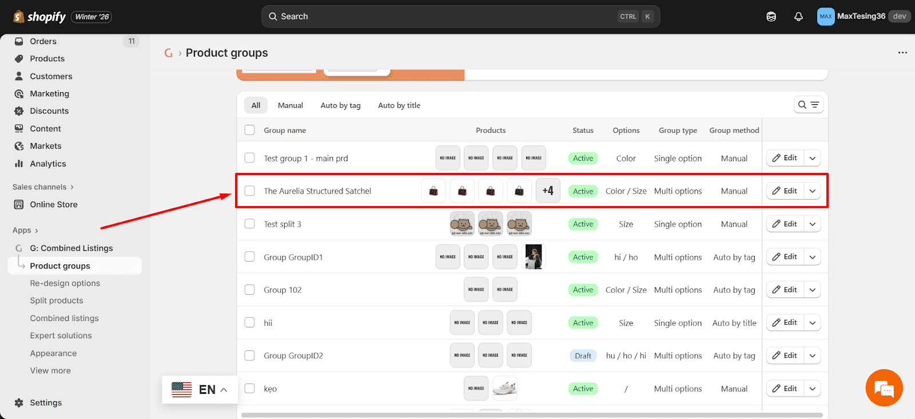This screenshot has height=419, width=915.
Task: Select the Group GroupID1 checkbox
Action: (x=250, y=256)
